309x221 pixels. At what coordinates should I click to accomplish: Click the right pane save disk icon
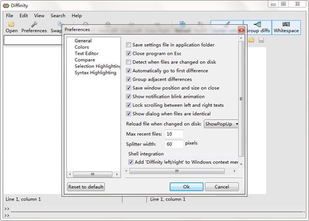click(261, 40)
